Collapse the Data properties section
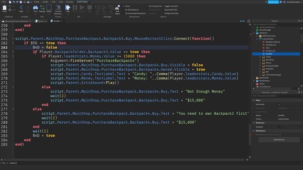 pos(254,100)
